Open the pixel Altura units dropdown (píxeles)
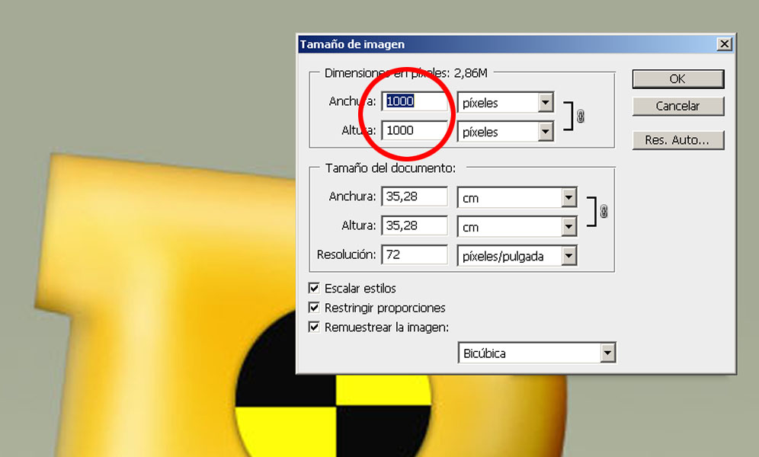This screenshot has height=457, width=759. pyautogui.click(x=505, y=132)
